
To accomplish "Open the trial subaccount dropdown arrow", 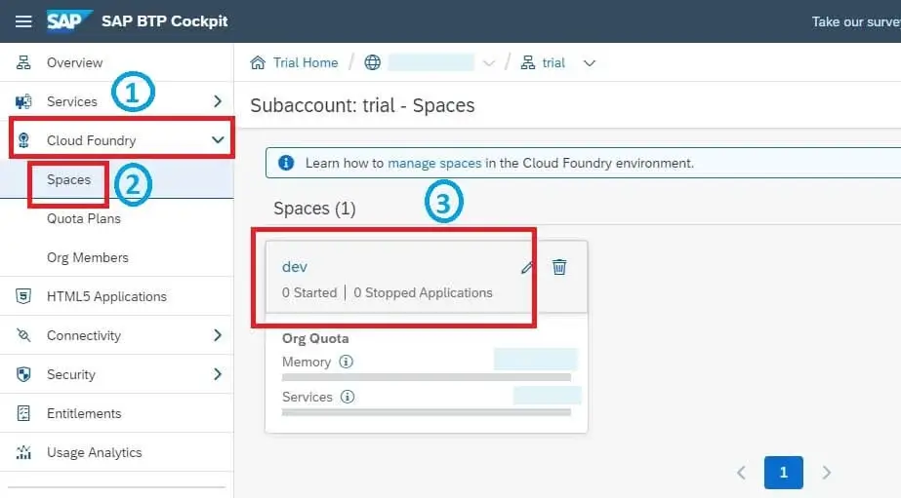I will point(590,63).
